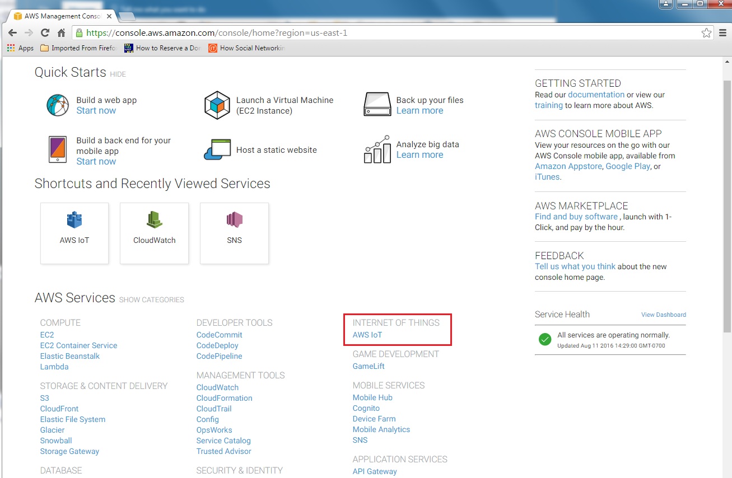The height and width of the screenshot is (478, 732).
Task: Click the Build a web app globe icon
Action: 58,105
